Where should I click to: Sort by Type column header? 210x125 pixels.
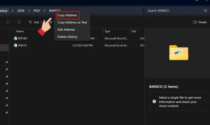[x=107, y=31]
